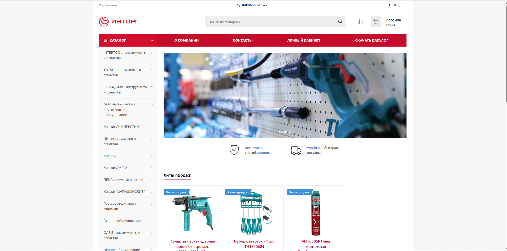Click Хиты продаж badge on Akfix card
The height and width of the screenshot is (251, 507).
coord(299,192)
